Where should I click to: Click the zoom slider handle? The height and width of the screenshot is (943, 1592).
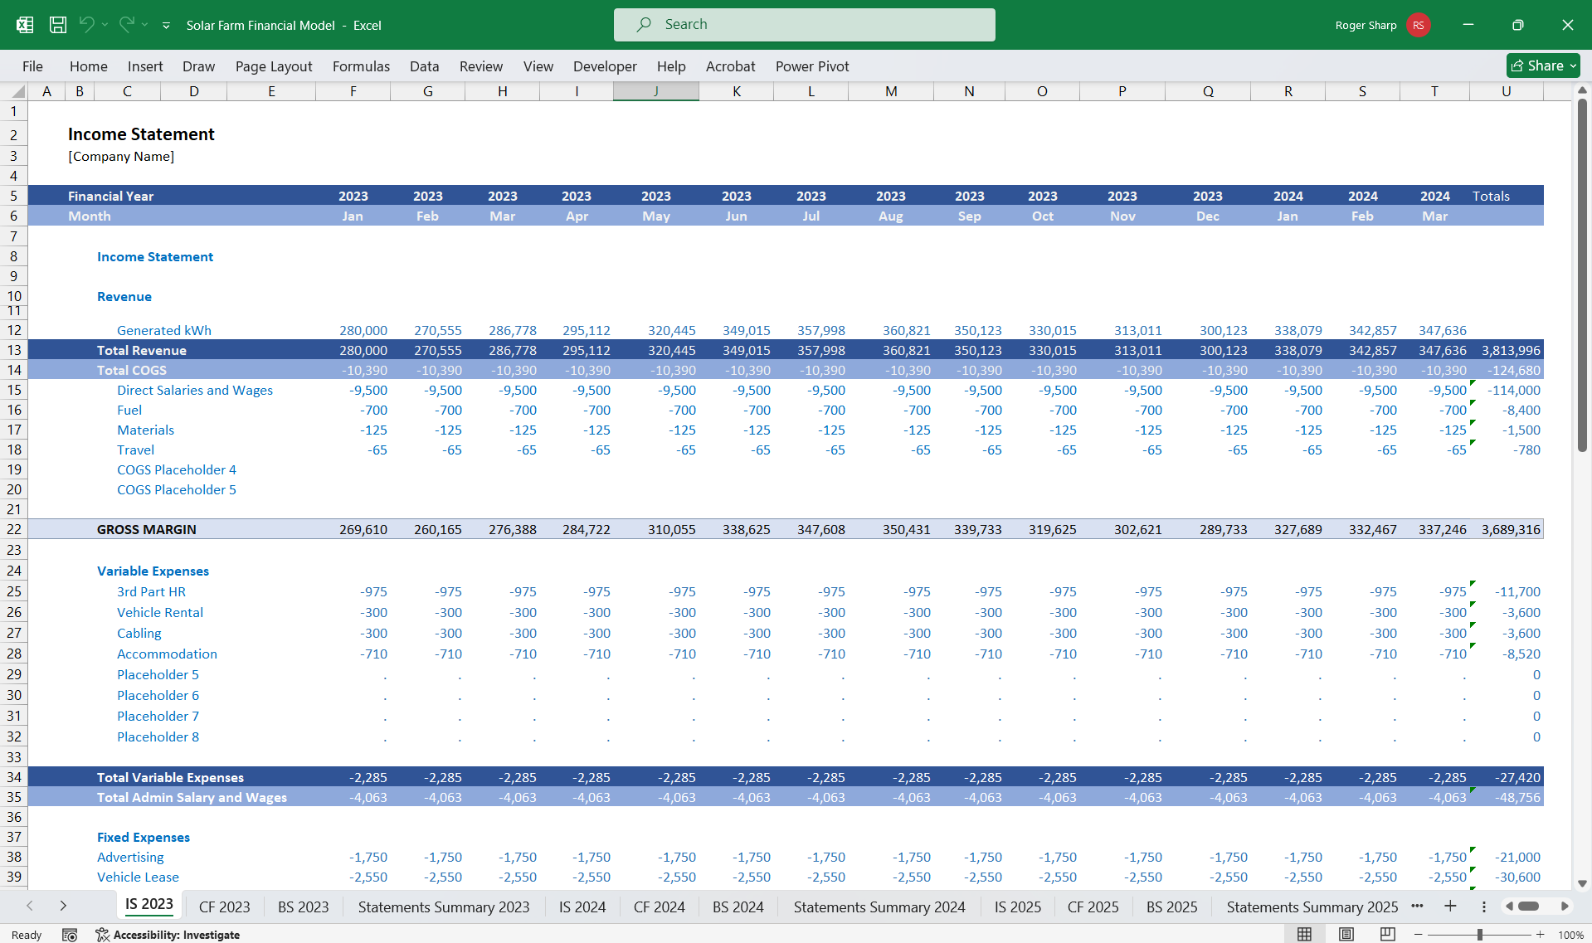(1479, 935)
